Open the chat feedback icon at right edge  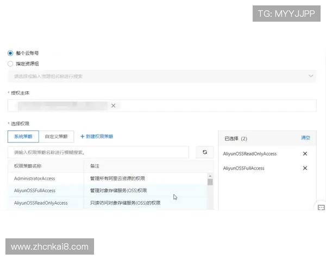tap(321, 207)
